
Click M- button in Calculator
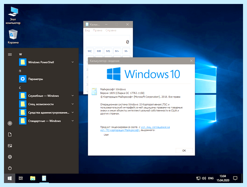[x=126, y=51]
